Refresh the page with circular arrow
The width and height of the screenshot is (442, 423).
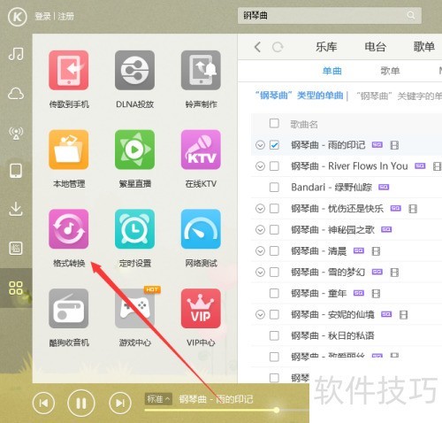pos(278,47)
